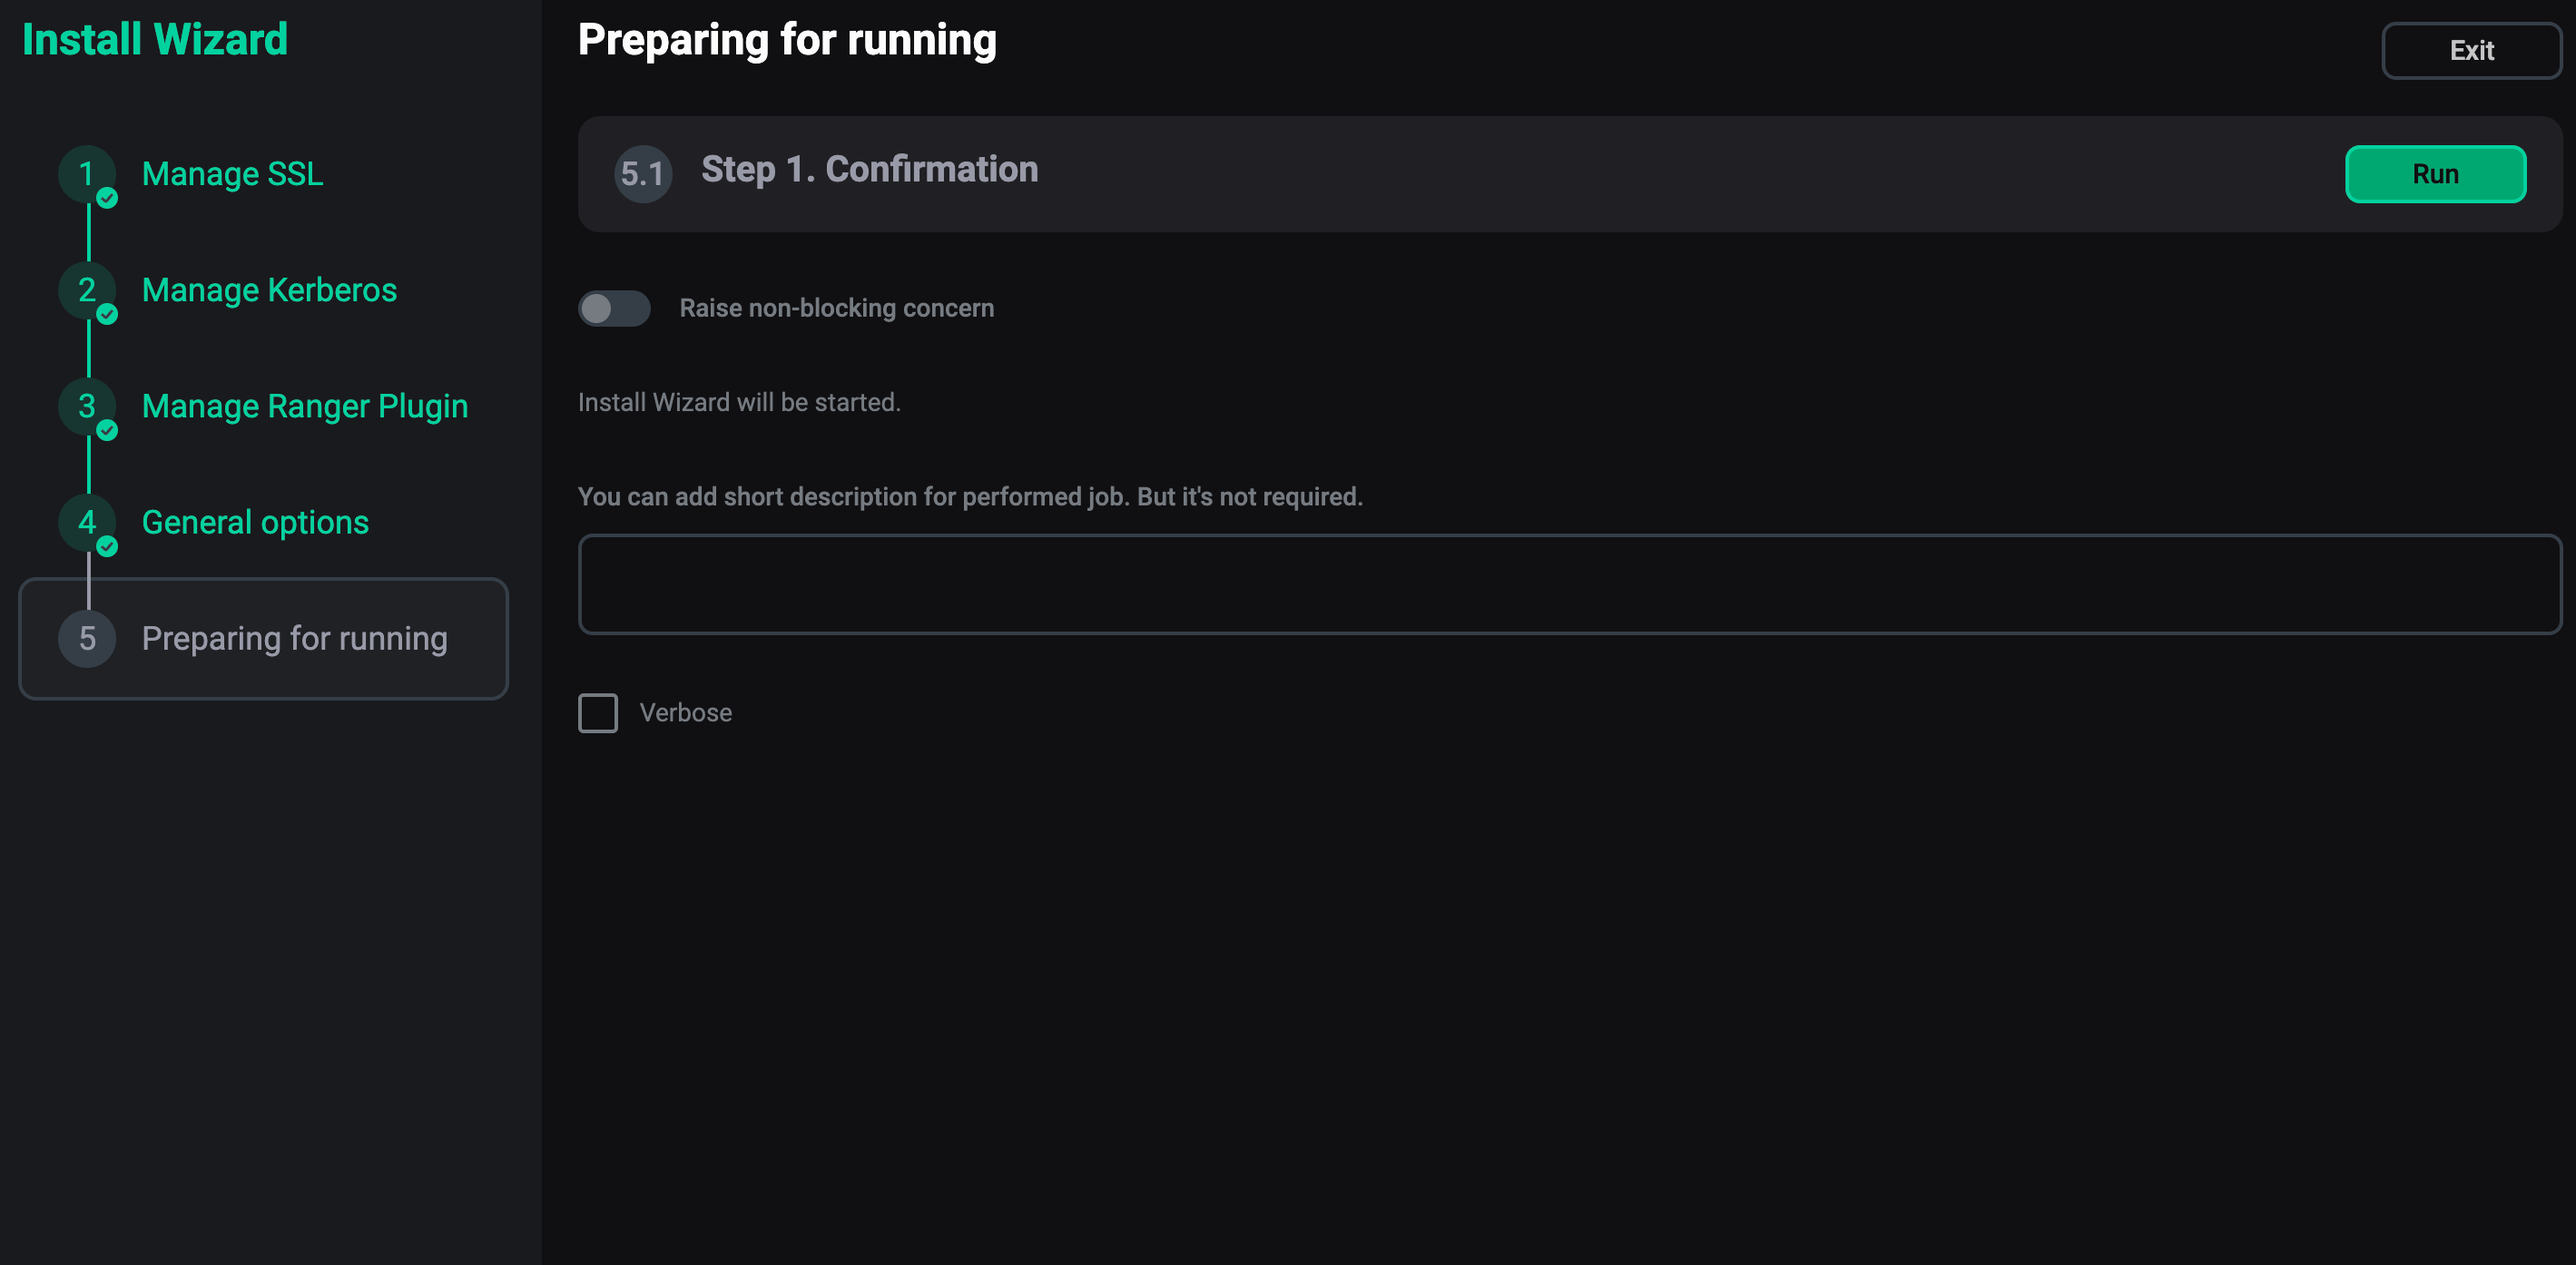The image size is (2576, 1265).
Task: Click the step 1 number circle
Action: [x=87, y=174]
